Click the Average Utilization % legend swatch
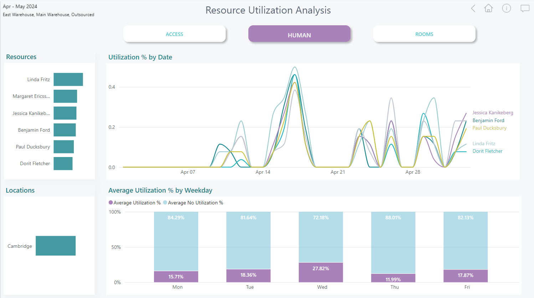 click(x=111, y=203)
